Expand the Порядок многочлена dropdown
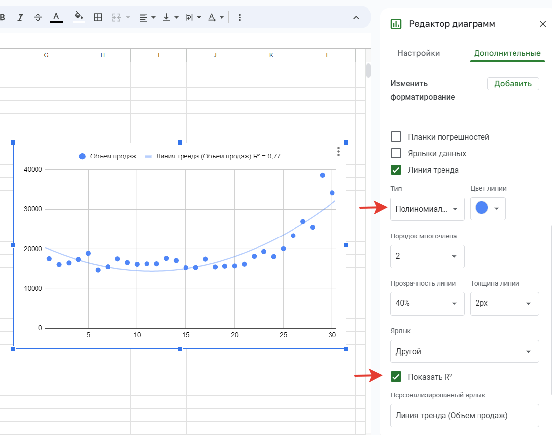Screen dimensions: 552x435 427,256
